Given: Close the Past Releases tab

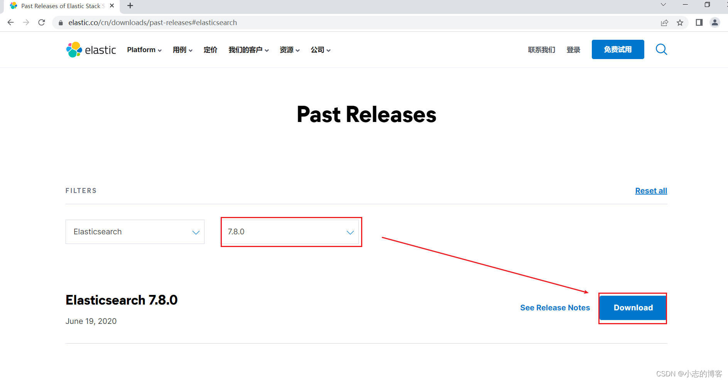Looking at the screenshot, I should coord(112,6).
